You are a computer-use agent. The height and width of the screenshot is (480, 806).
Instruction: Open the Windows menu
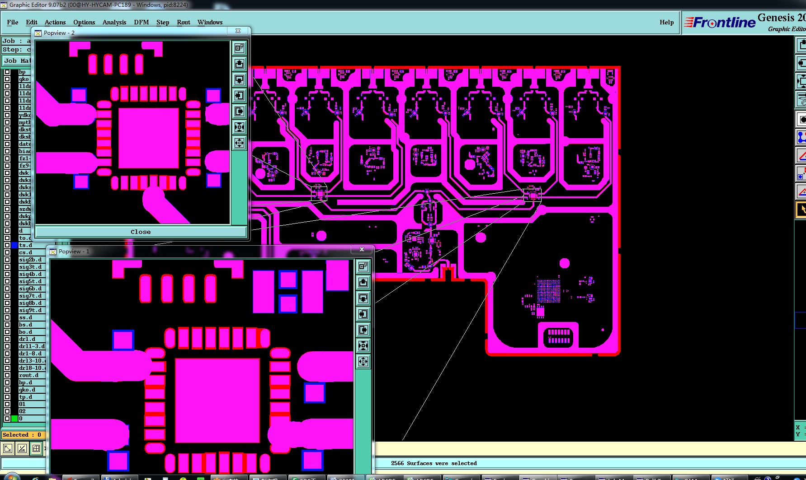(210, 22)
